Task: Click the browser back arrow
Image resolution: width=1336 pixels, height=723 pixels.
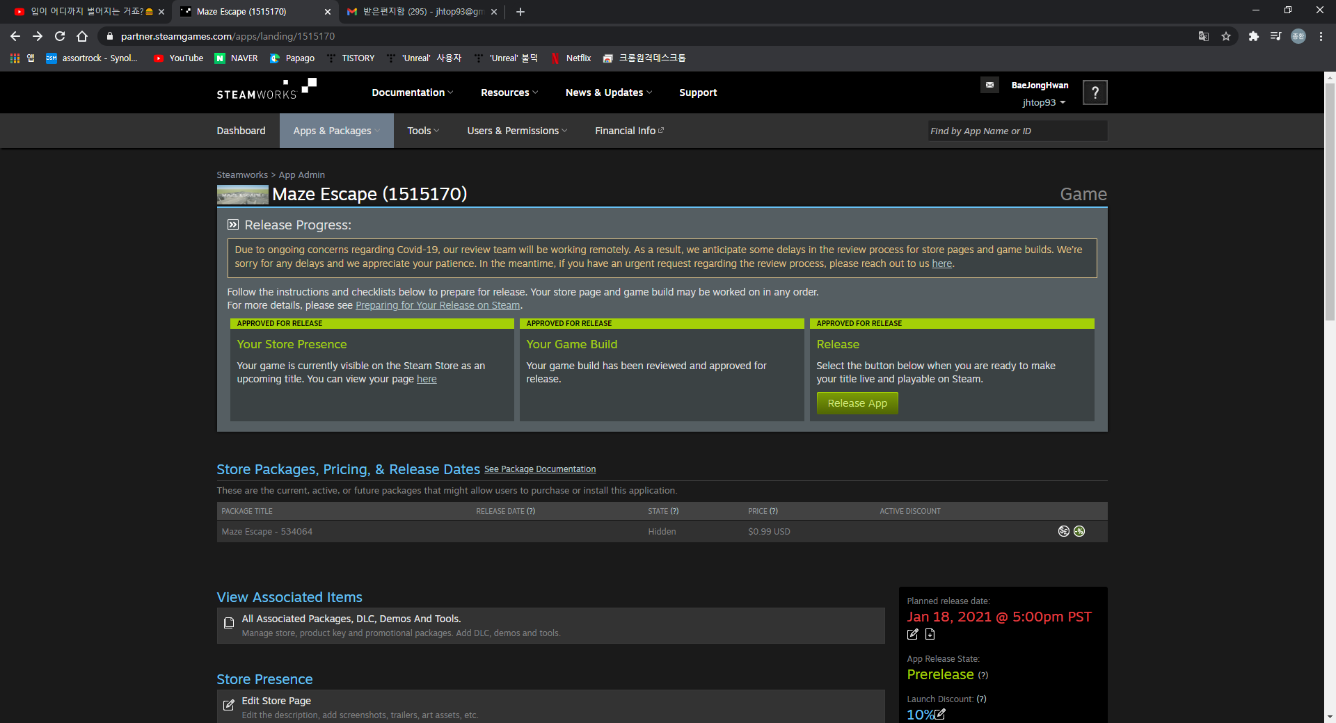Action: (x=15, y=36)
